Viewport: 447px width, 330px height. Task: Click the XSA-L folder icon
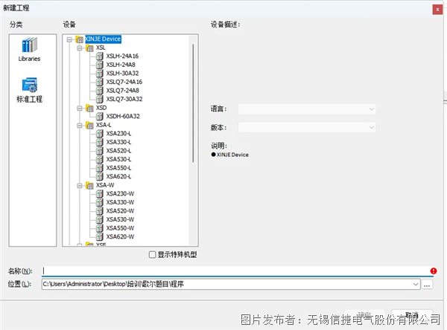[x=89, y=125]
